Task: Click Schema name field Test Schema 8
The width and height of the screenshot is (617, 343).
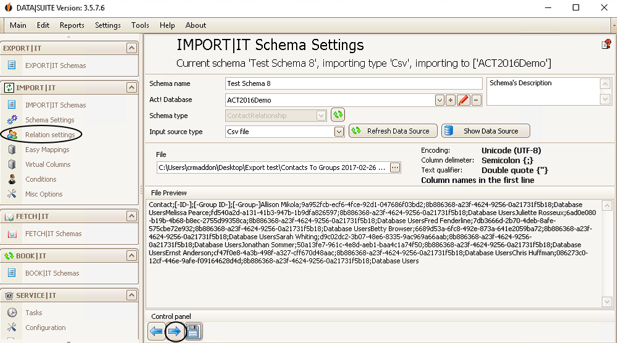Action: tap(354, 83)
